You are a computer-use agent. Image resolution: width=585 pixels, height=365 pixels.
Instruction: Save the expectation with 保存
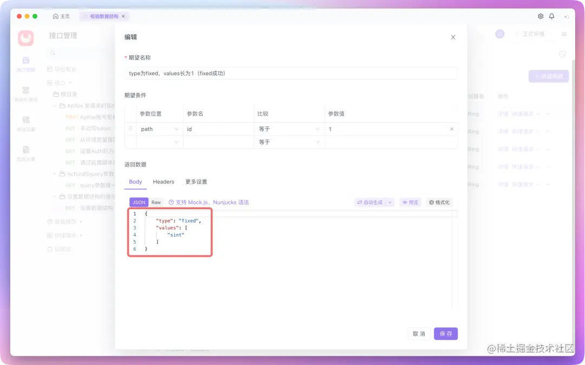point(445,334)
